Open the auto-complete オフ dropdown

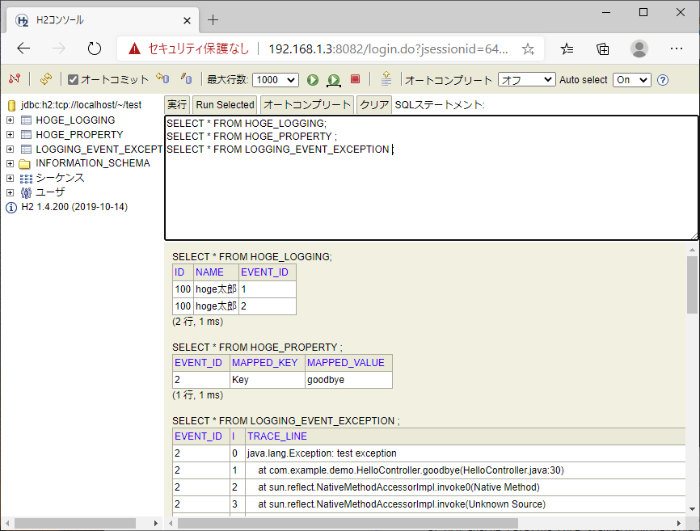527,80
